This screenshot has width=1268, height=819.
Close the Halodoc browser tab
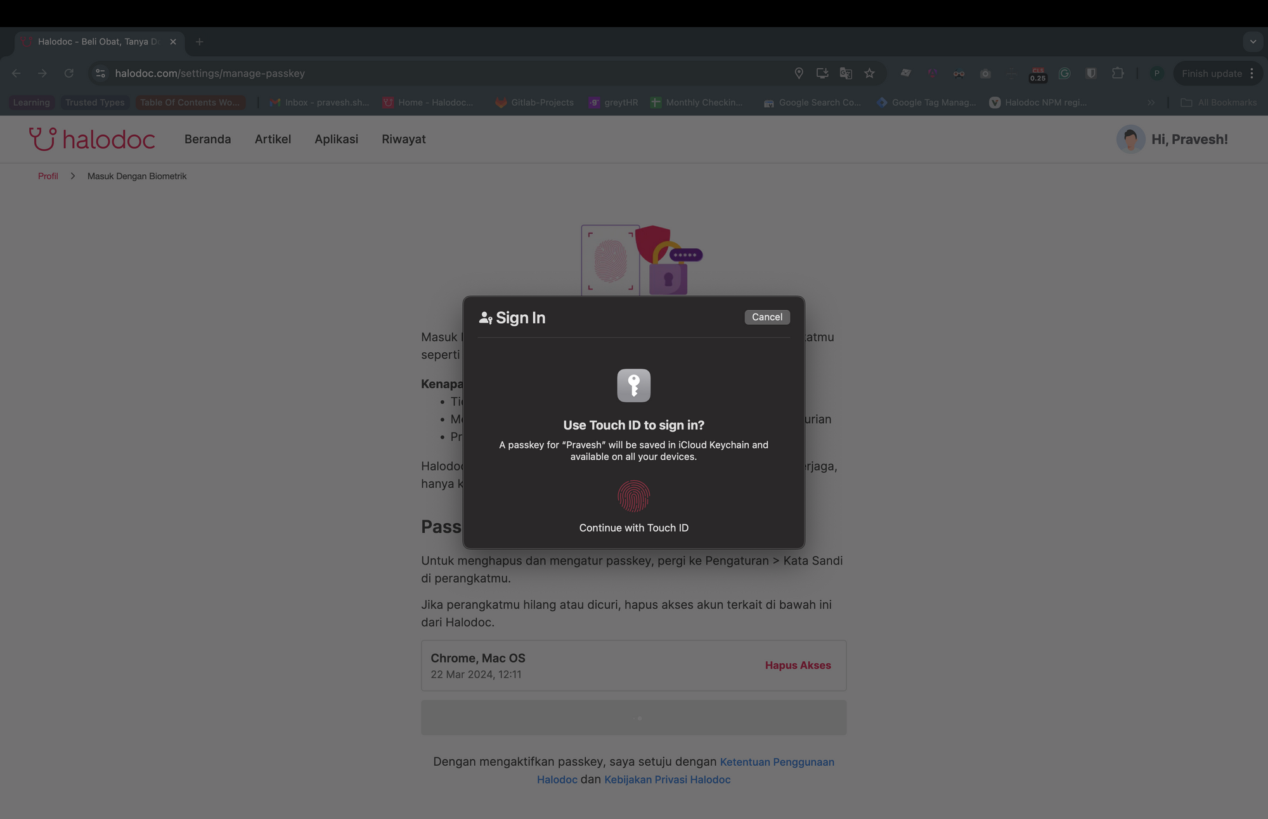[173, 42]
